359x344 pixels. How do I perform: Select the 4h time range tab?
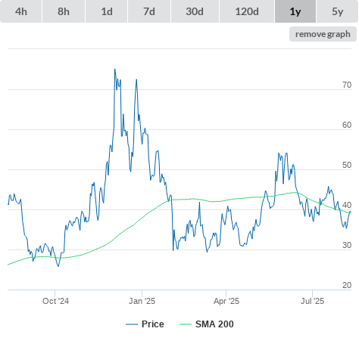pos(21,11)
